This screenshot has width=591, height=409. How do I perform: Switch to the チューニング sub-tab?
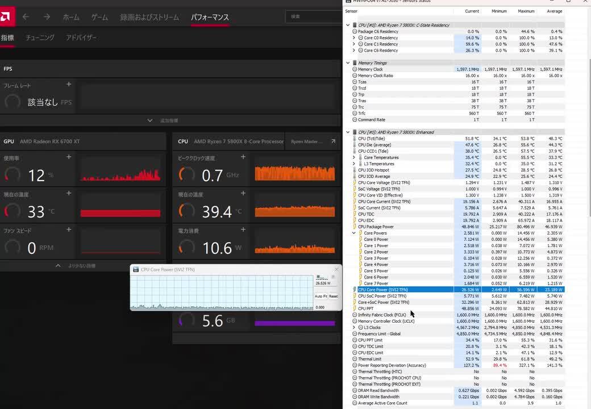40,37
